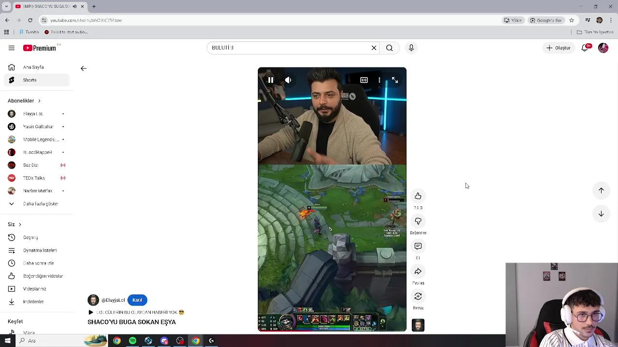Toggle closed captions on the Short
This screenshot has width=618, height=347.
[364, 80]
